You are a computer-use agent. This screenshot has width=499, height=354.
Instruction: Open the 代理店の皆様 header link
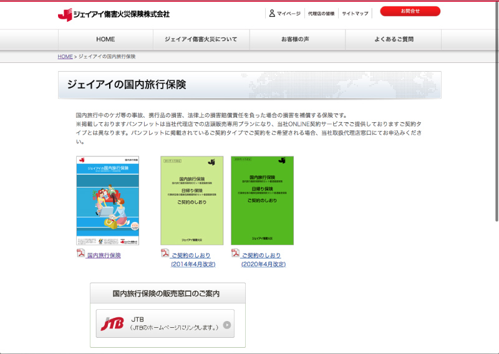click(x=321, y=14)
